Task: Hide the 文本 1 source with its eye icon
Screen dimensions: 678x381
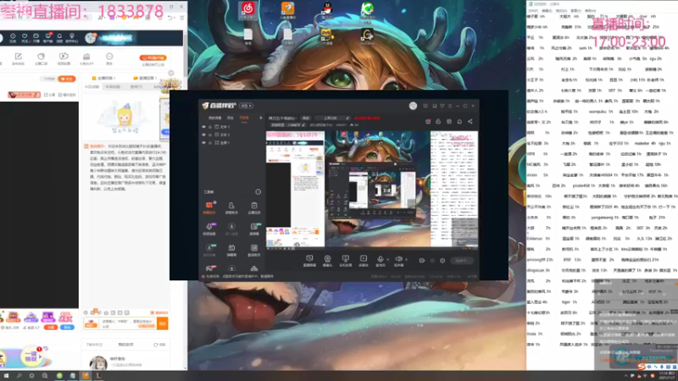Action: [203, 127]
